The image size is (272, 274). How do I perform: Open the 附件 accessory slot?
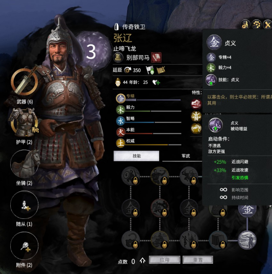pos(24,246)
